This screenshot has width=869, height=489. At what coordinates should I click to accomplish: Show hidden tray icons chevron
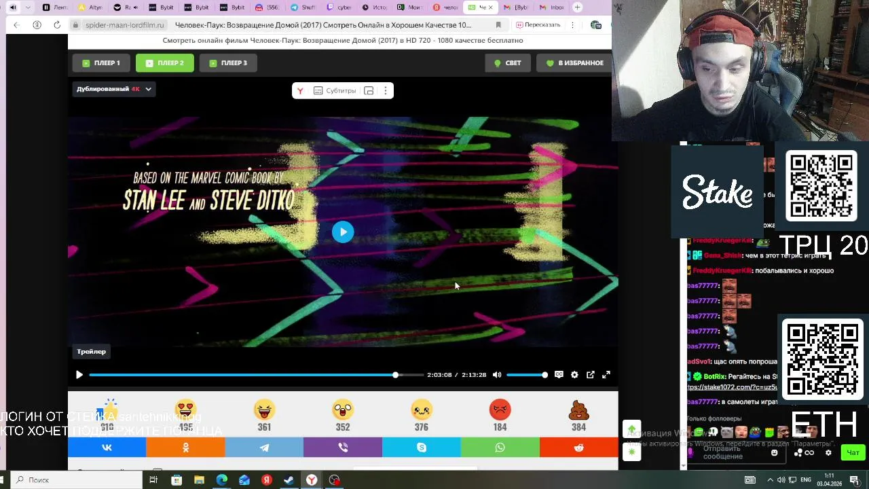[x=771, y=480]
